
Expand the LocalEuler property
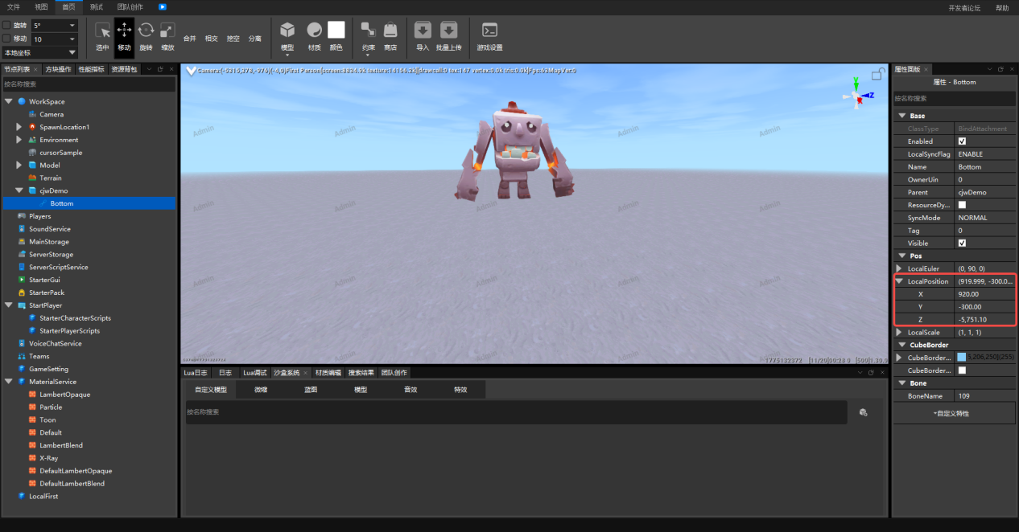pos(899,268)
